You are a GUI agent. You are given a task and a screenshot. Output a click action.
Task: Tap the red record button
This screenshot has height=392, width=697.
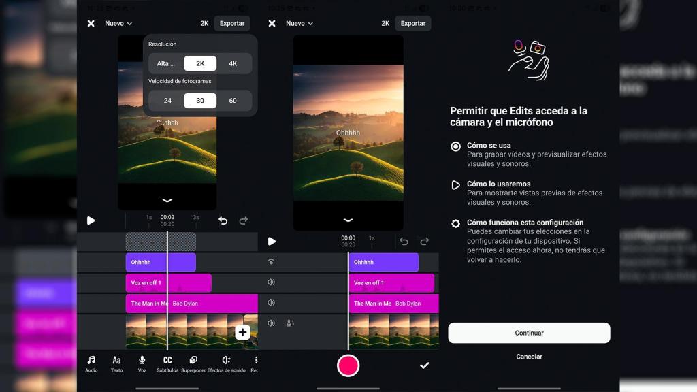[x=348, y=365]
